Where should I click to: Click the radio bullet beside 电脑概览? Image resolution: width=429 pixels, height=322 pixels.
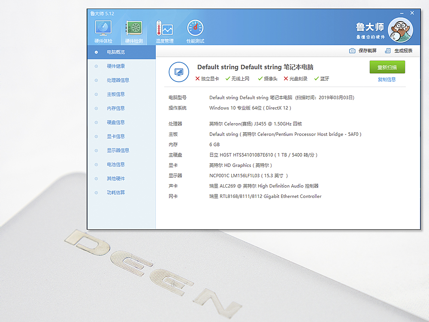pyautogui.click(x=96, y=52)
